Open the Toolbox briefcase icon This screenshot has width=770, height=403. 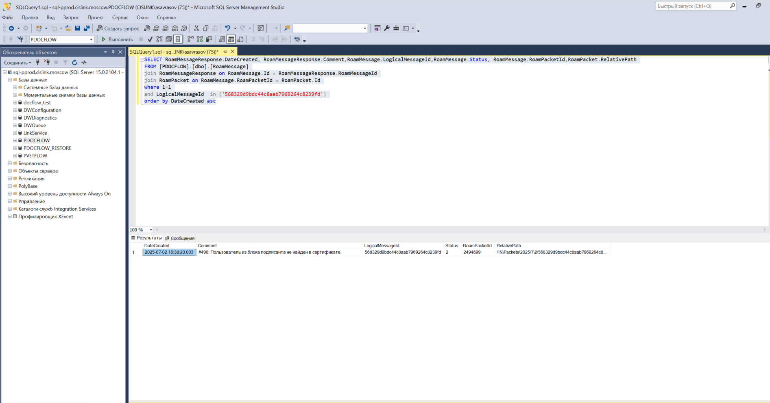pos(396,28)
